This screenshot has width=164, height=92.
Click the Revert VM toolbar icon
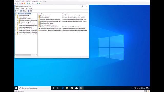(35, 3)
